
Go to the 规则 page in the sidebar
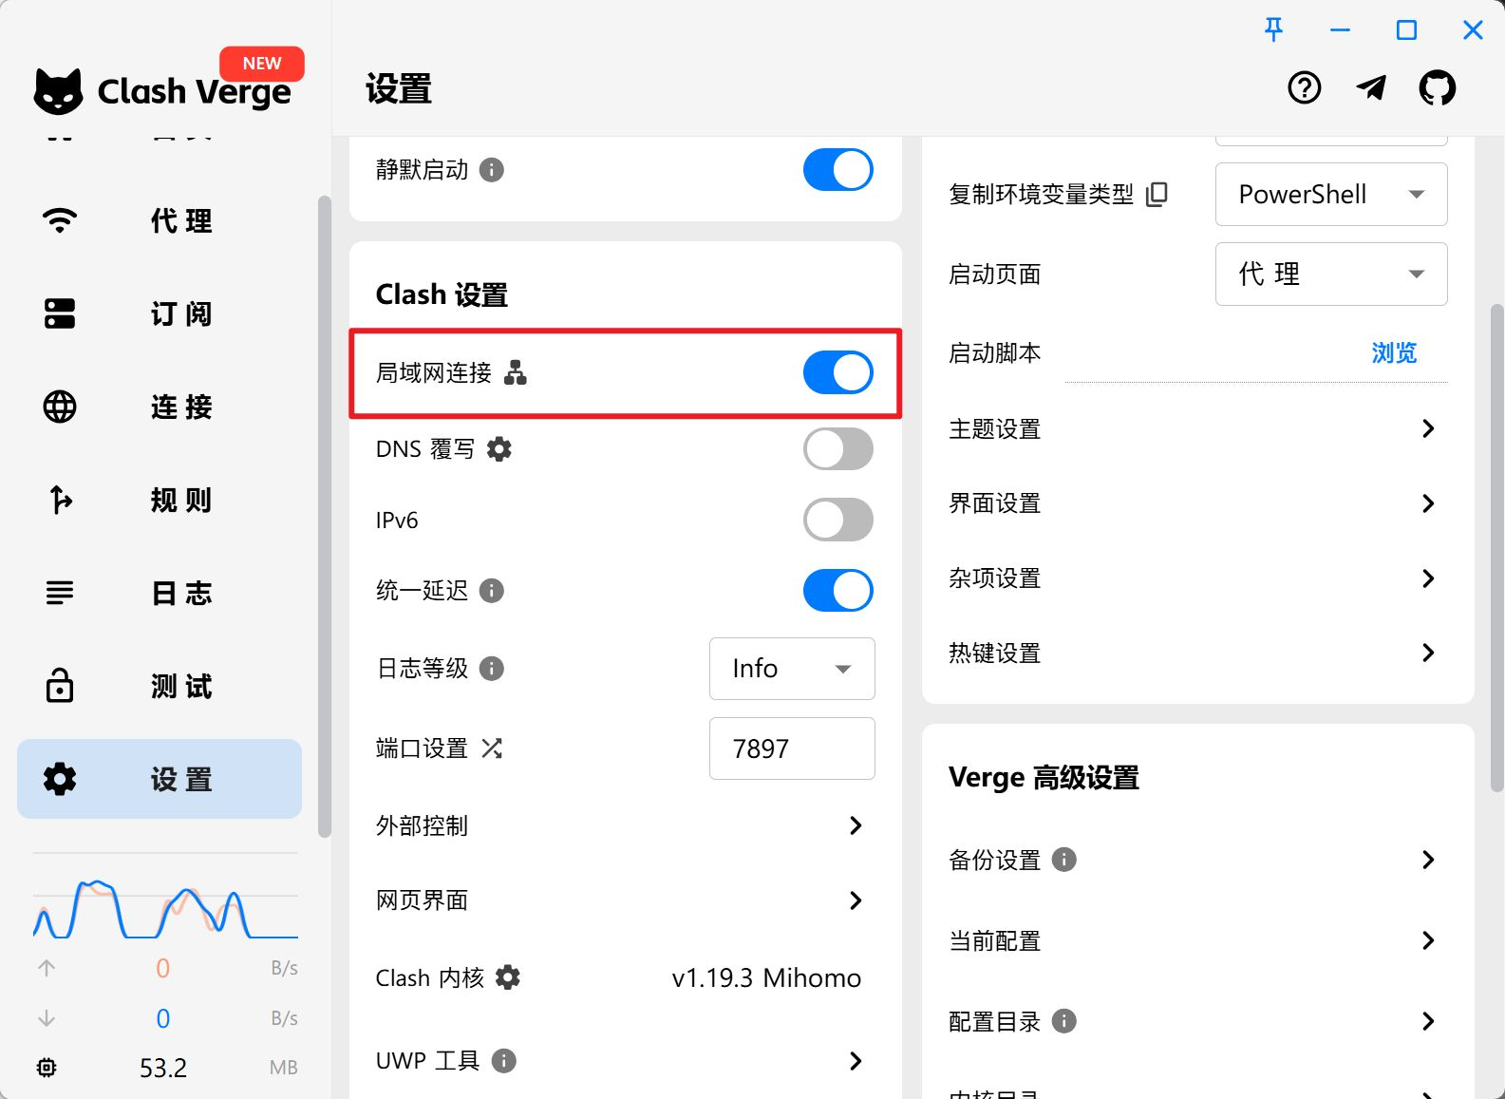tap(160, 500)
